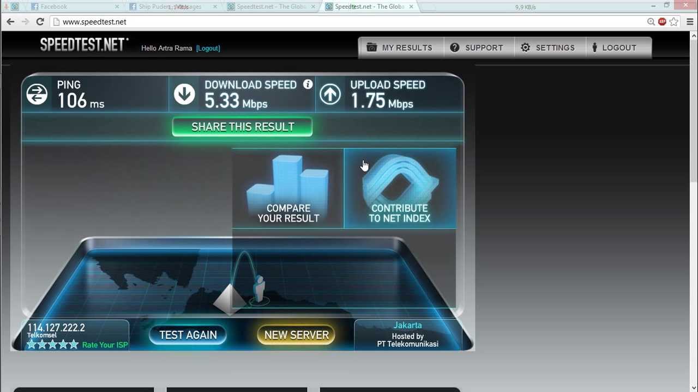Click the red AdBlock extension icon
Screen dimensions: 698x392
[662, 22]
